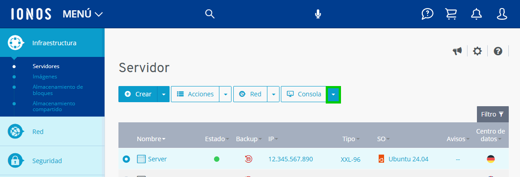Click the green status dot for Server
This screenshot has width=520, height=177.
point(217,159)
